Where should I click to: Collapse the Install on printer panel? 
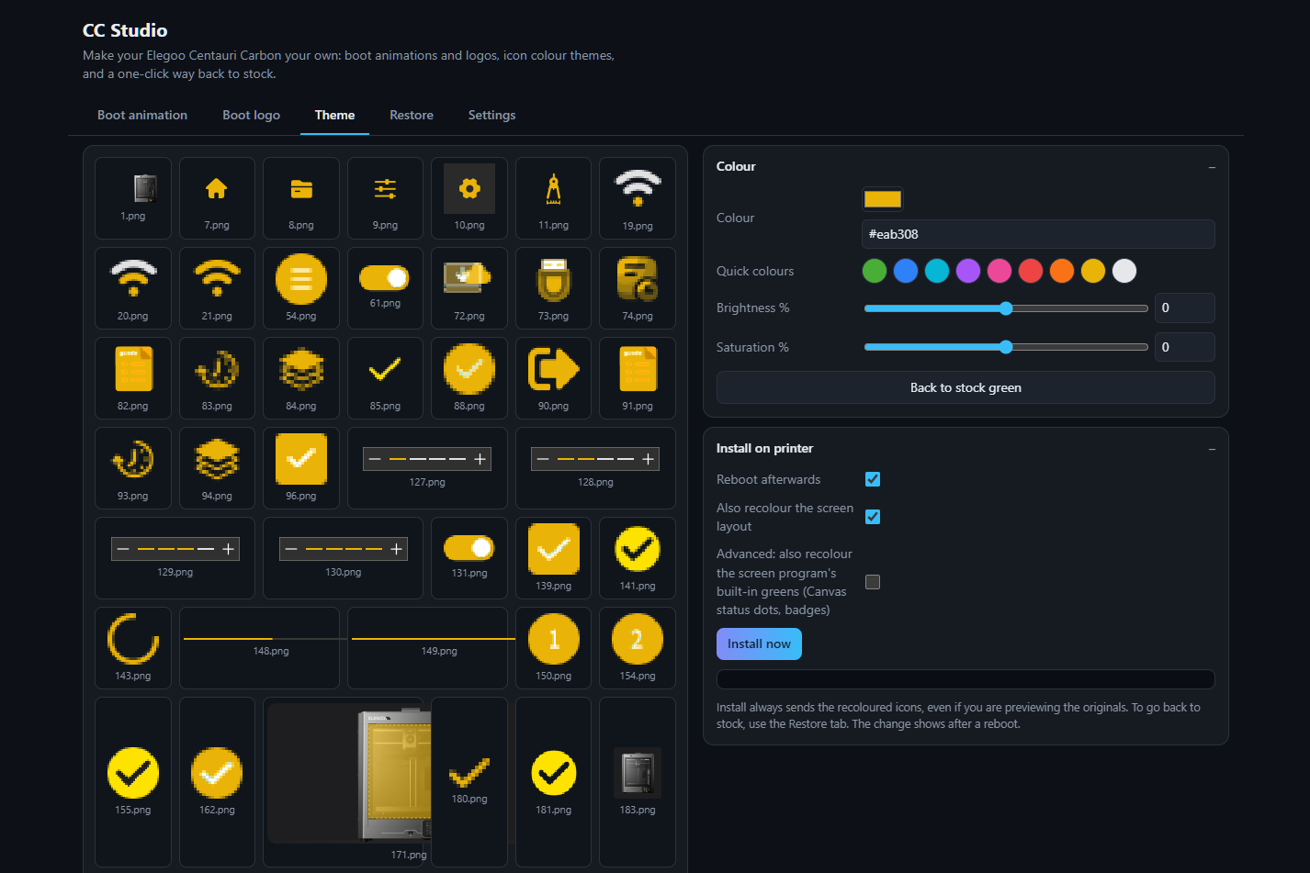click(1212, 449)
